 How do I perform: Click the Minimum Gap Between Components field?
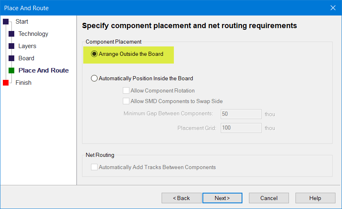(x=241, y=114)
